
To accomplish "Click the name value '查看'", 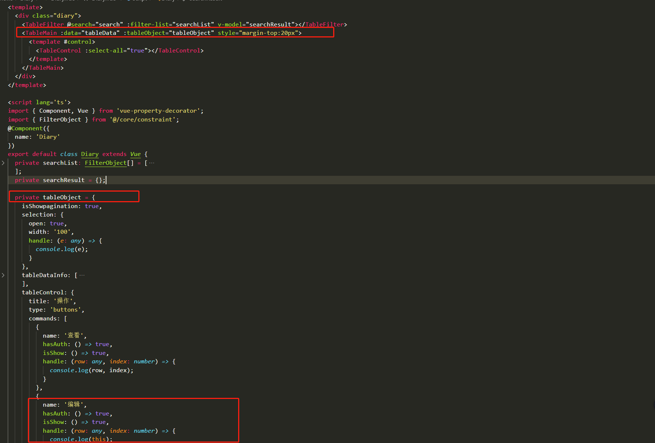I will click(74, 335).
